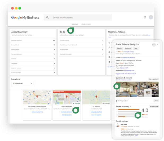Expand the All locations dropdown
164x141 pixels.
click(x=23, y=84)
